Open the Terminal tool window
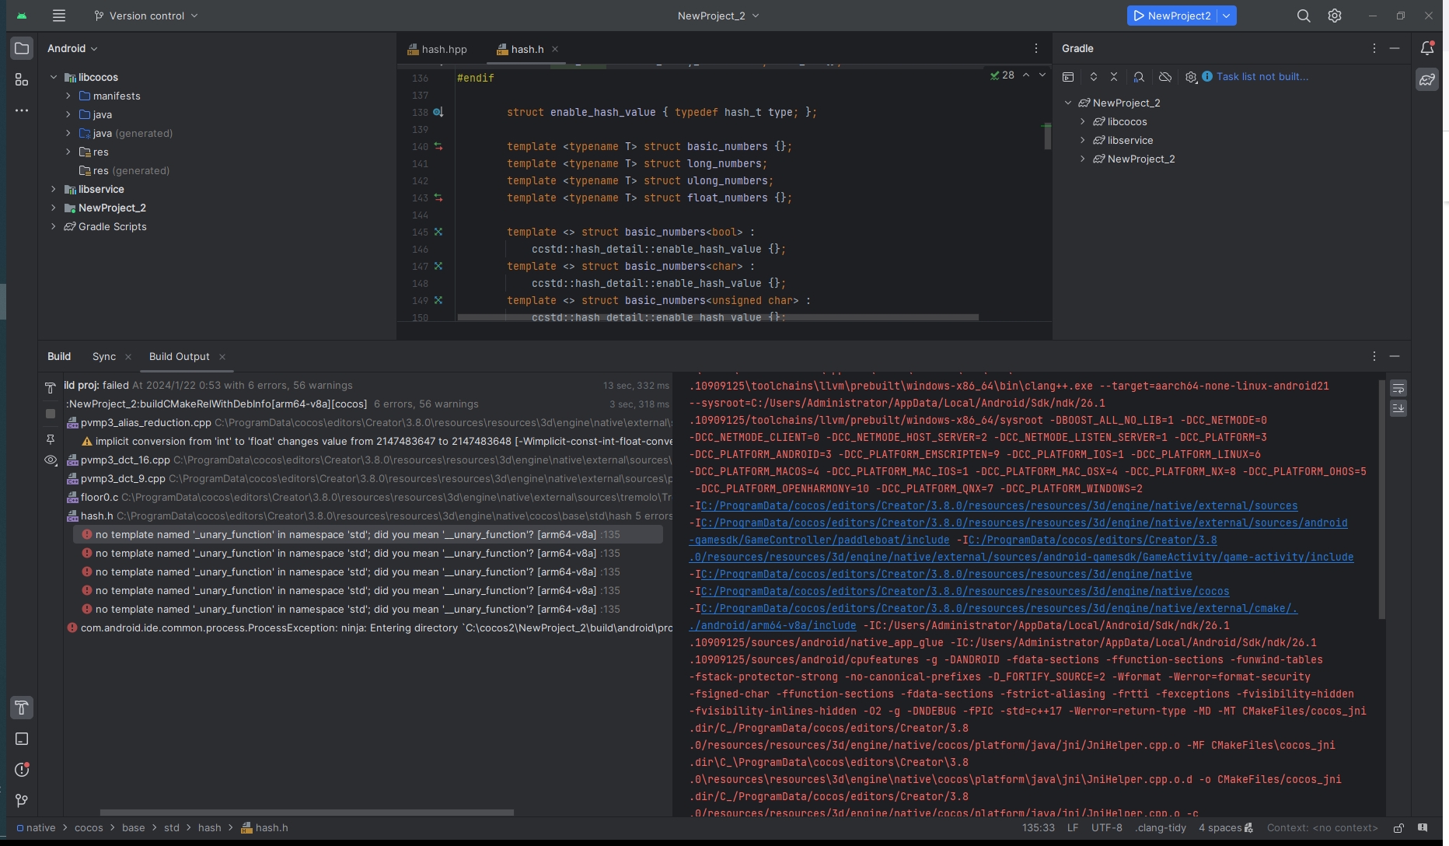Screen dimensions: 1449x846 coord(22,739)
